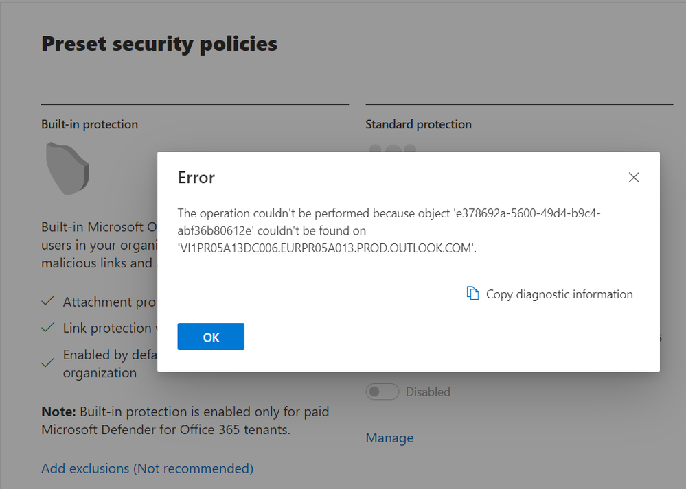This screenshot has height=489, width=686.
Task: Click the Preset security policies heading
Action: pyautogui.click(x=159, y=44)
